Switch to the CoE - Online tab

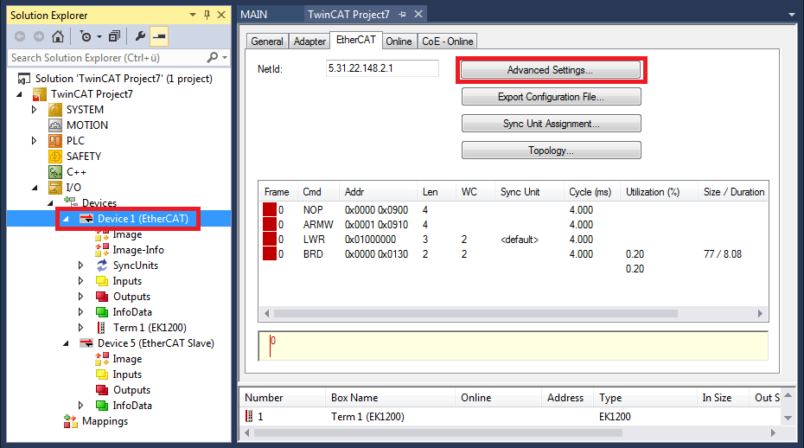click(447, 41)
